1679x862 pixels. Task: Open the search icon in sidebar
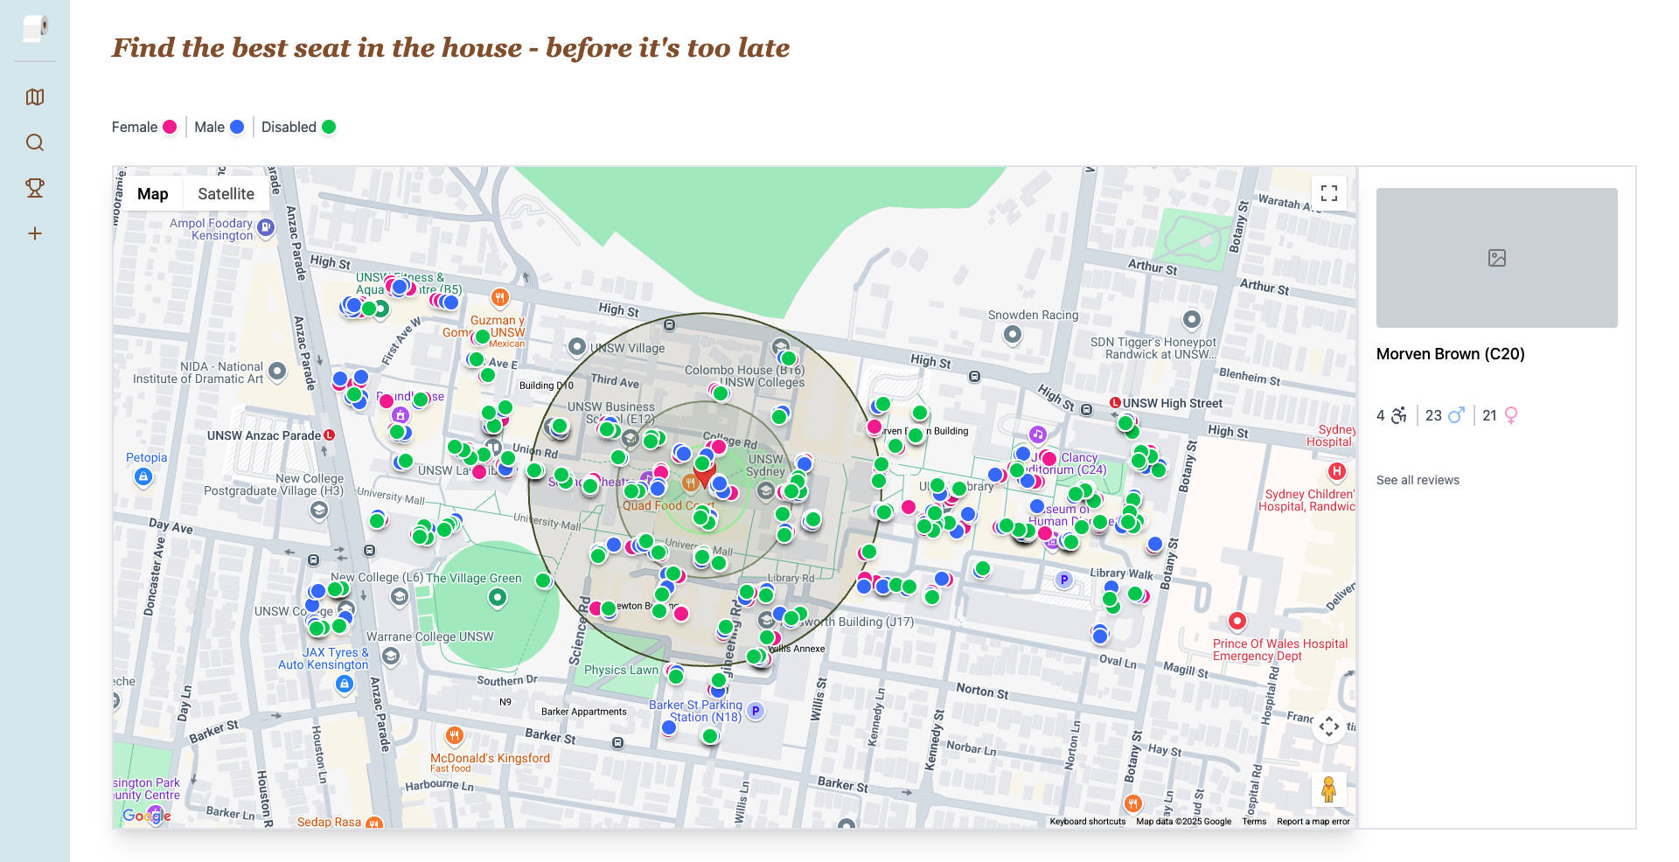(35, 143)
